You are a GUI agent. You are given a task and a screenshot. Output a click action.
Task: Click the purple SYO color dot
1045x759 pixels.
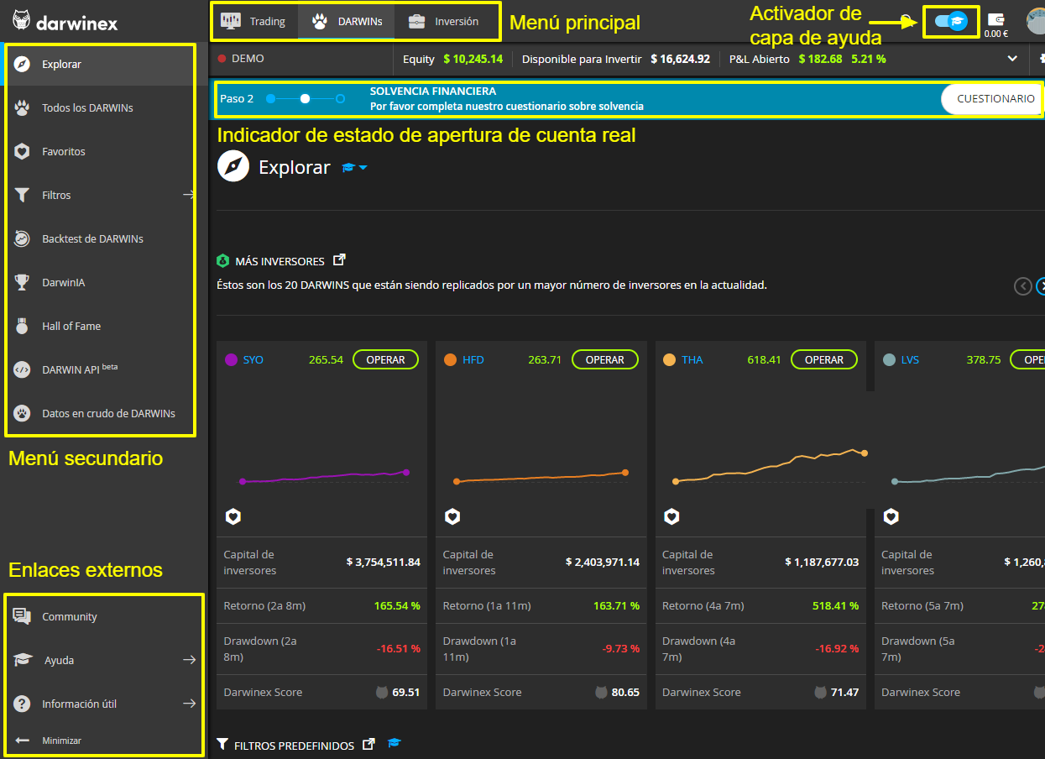pos(231,359)
